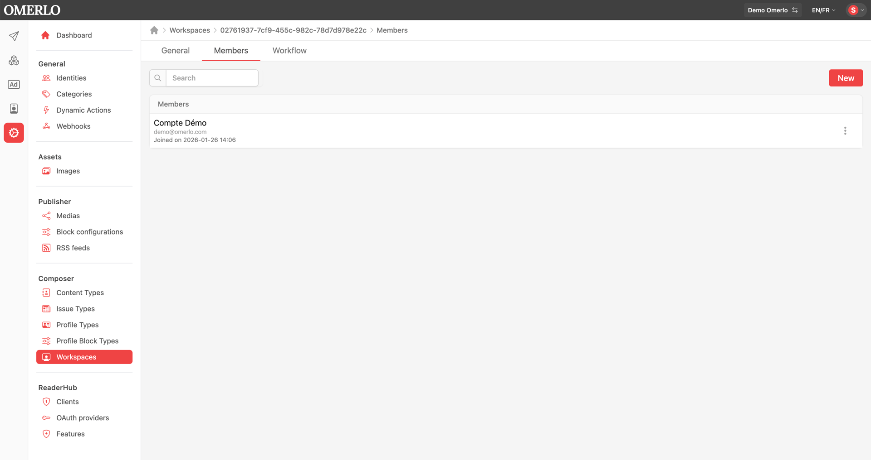Click the Workspaces breadcrumb link
The height and width of the screenshot is (460, 871).
190,30
